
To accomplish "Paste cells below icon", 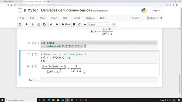I will (44, 24).
